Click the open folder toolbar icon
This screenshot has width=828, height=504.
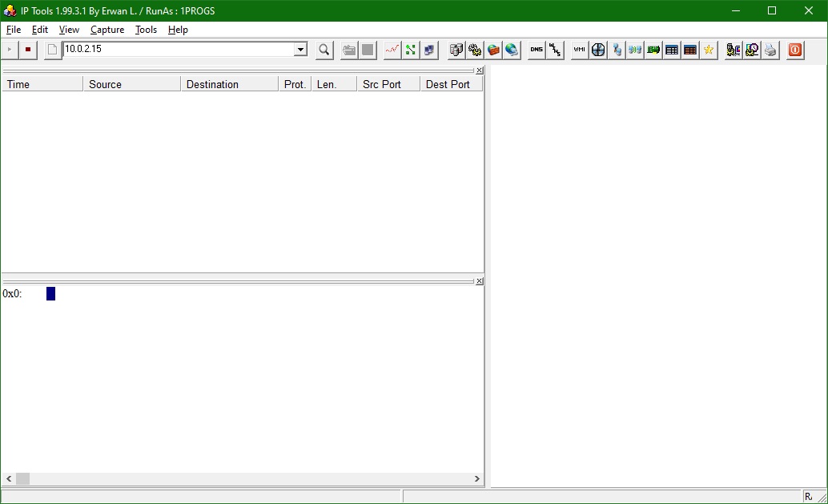[x=349, y=50]
